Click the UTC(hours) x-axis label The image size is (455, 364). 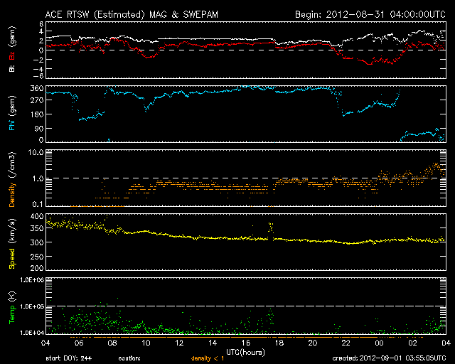click(x=245, y=353)
